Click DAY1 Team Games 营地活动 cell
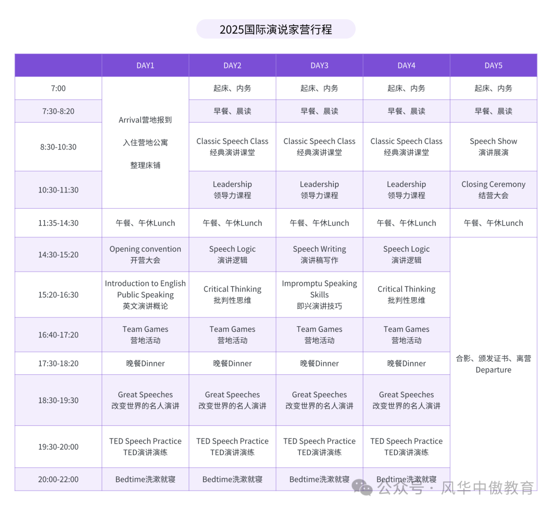The image size is (552, 510). point(145,335)
